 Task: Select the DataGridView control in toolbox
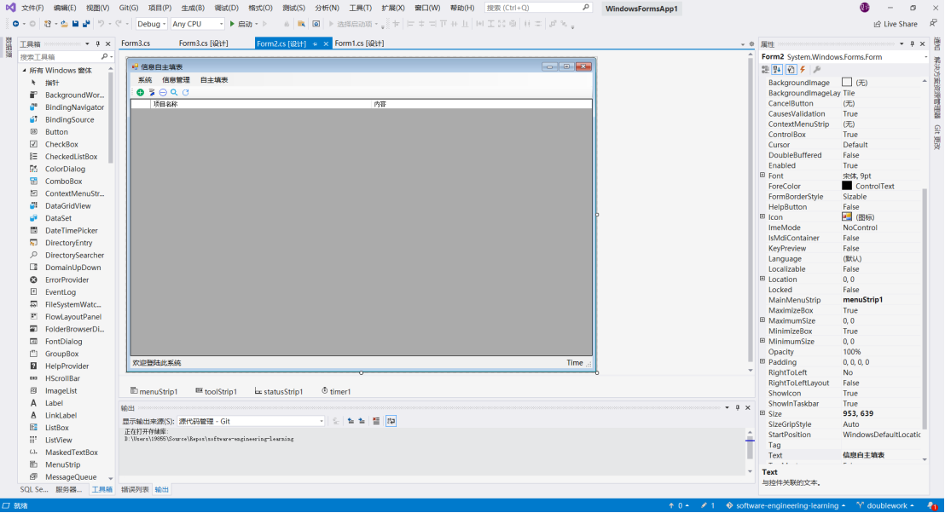coord(67,206)
